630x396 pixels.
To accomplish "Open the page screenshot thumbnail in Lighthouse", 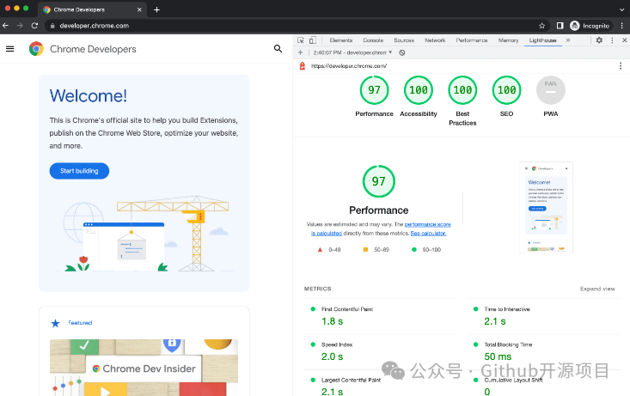I will coord(546,207).
